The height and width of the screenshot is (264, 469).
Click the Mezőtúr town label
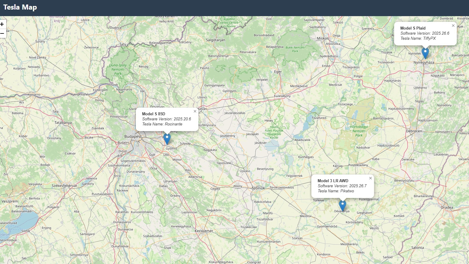[x=306, y=216]
